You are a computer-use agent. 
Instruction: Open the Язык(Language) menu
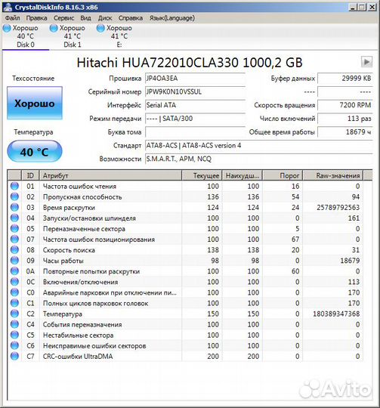(172, 18)
